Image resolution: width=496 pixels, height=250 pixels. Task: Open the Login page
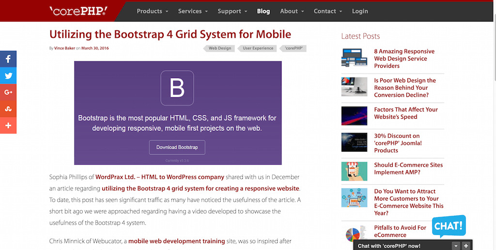pyautogui.click(x=360, y=11)
